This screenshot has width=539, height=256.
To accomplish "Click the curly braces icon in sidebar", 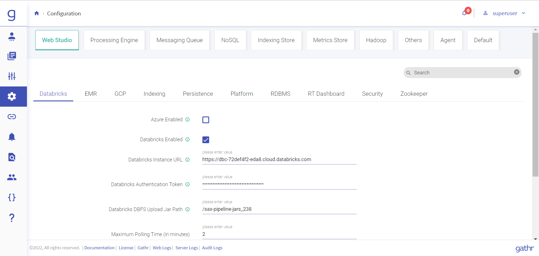I will (x=12, y=197).
